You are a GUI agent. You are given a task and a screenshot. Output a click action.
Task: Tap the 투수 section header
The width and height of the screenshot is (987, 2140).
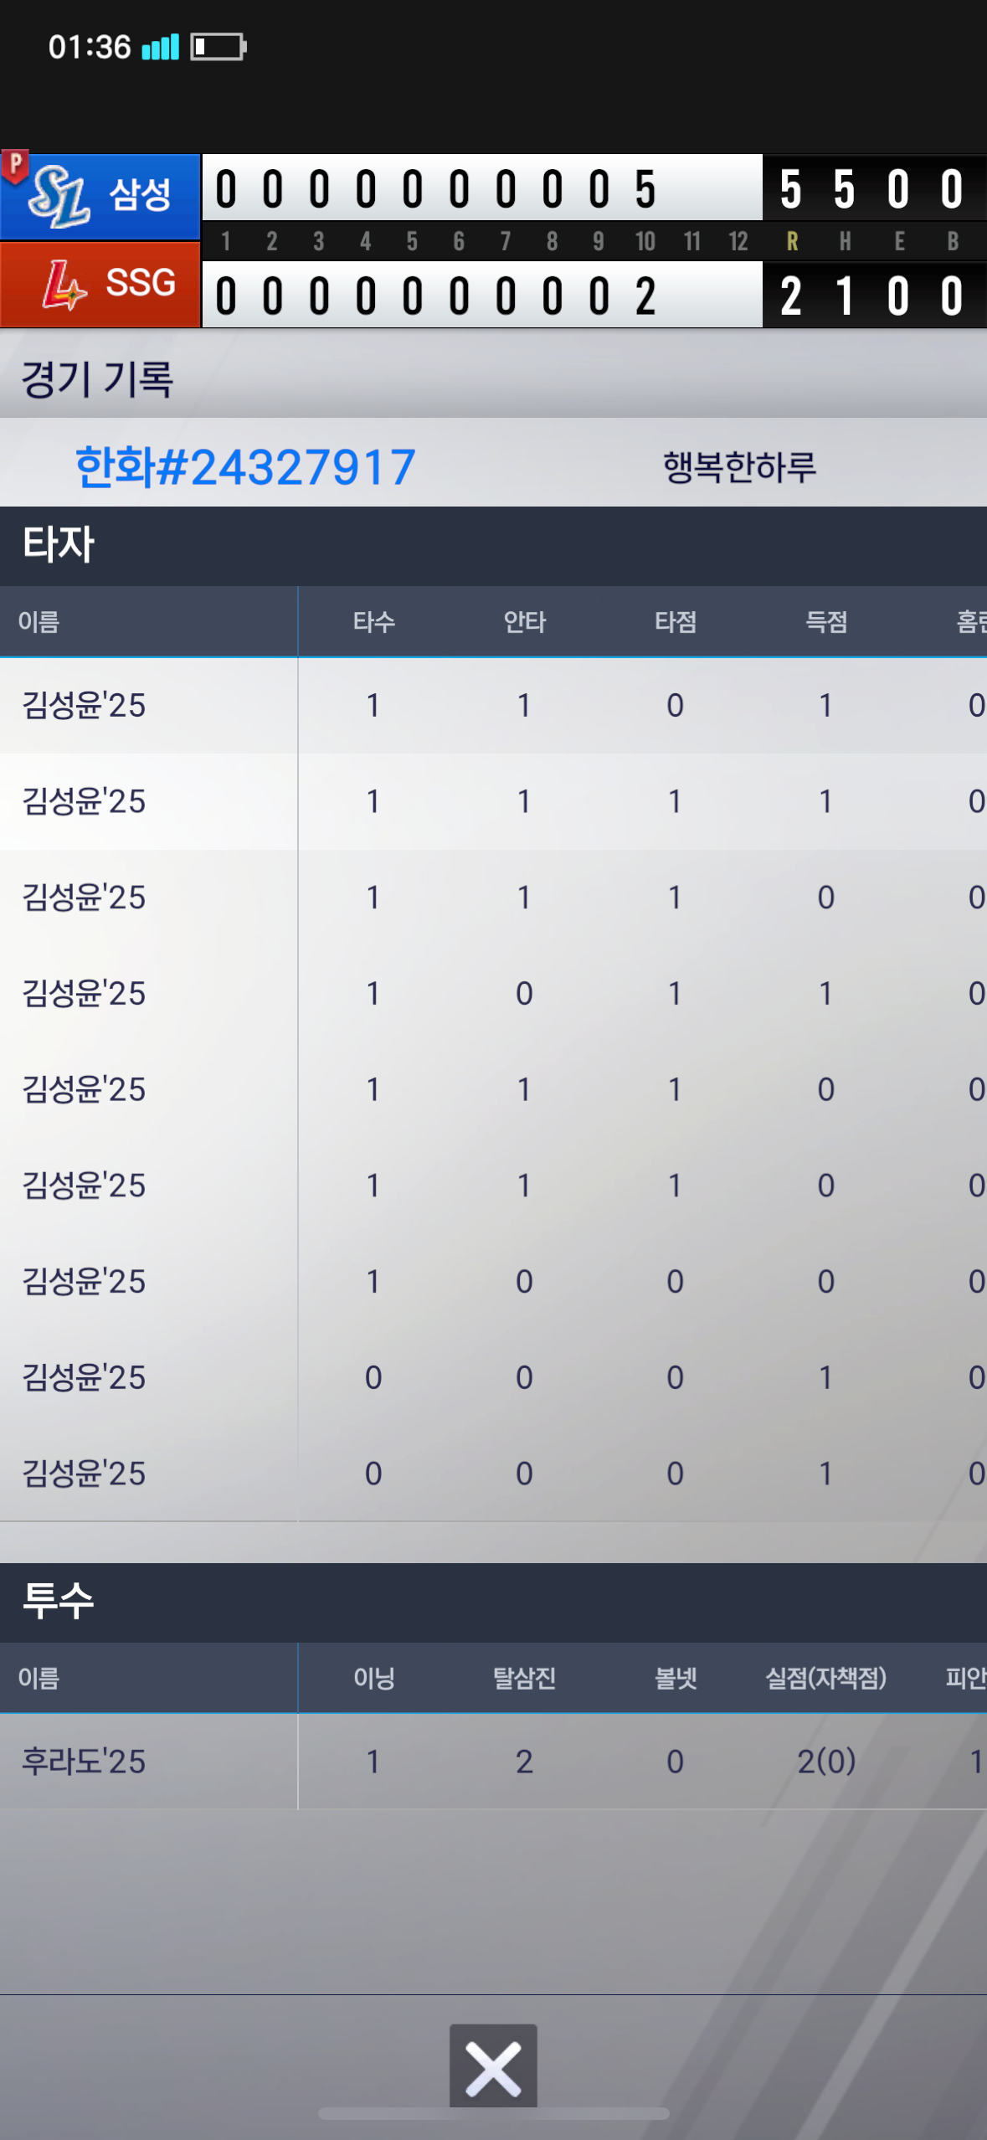pos(59,1601)
